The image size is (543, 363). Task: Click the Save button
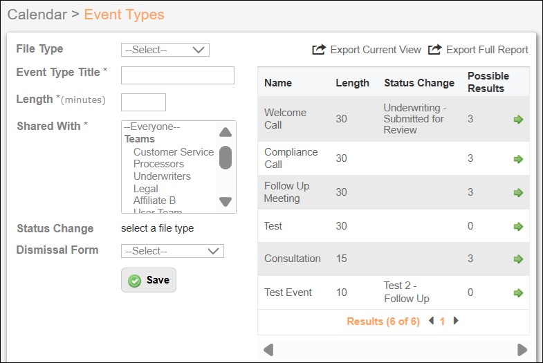149,280
